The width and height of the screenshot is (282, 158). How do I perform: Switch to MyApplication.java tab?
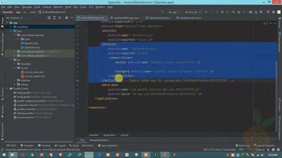[x=190, y=18]
